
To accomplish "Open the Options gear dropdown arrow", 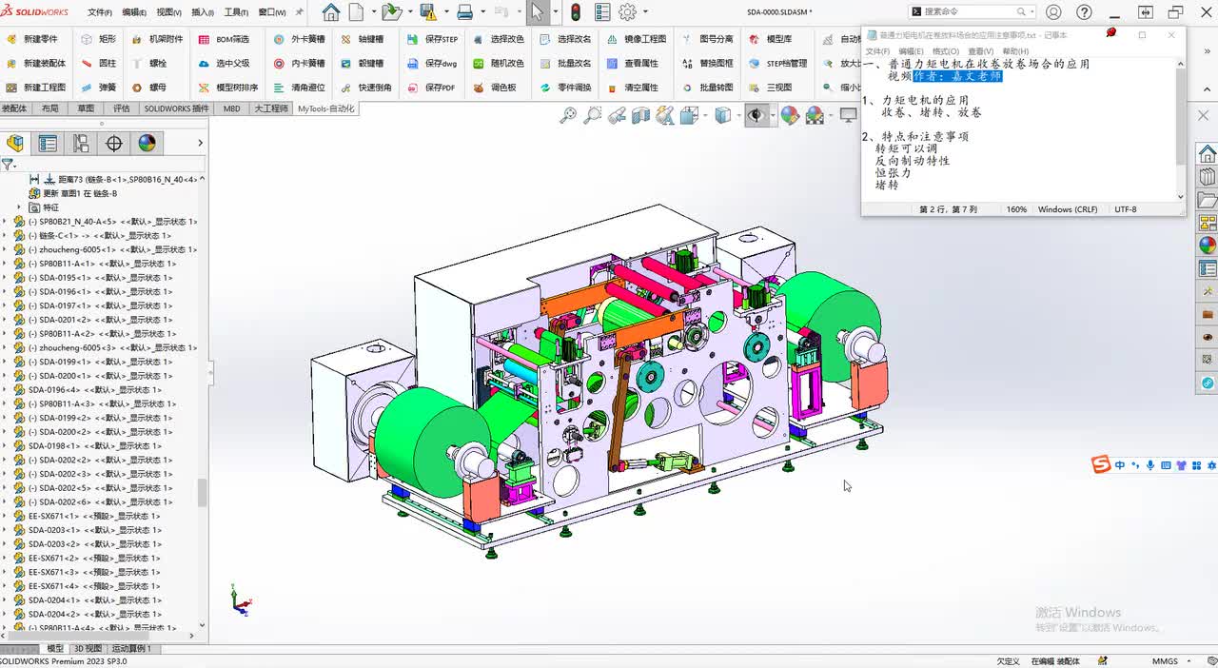I will coord(644,13).
